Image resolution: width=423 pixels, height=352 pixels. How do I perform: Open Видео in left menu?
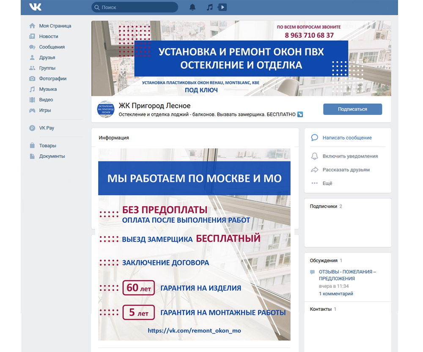pos(46,100)
